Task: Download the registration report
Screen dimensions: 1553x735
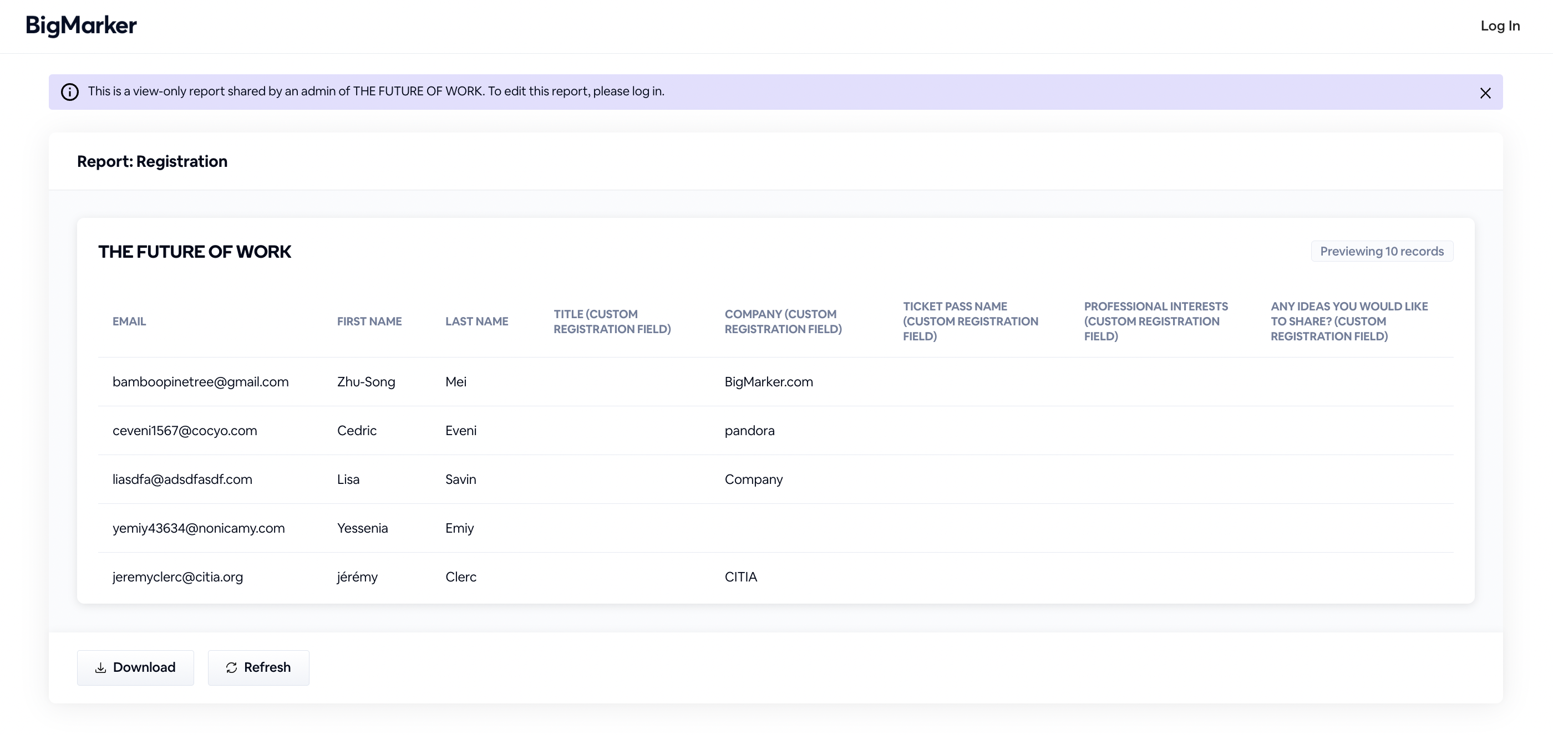Action: tap(136, 667)
